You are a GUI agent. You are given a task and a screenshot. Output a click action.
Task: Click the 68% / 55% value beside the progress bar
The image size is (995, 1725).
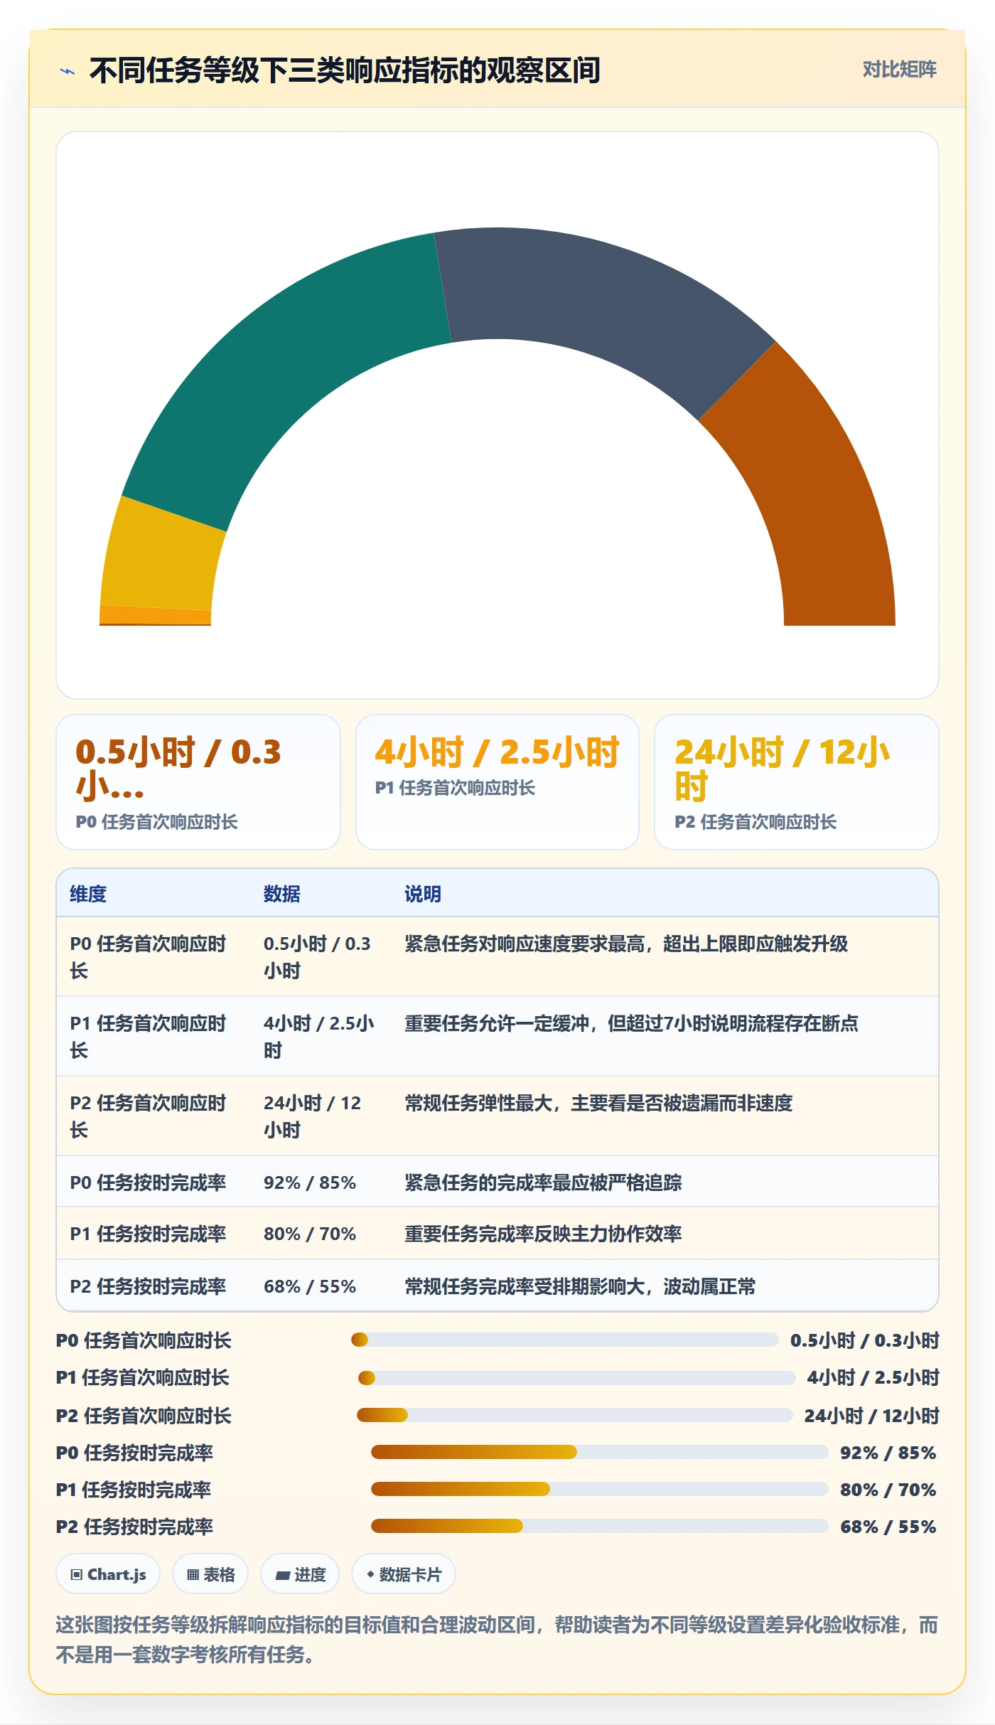888,1526
